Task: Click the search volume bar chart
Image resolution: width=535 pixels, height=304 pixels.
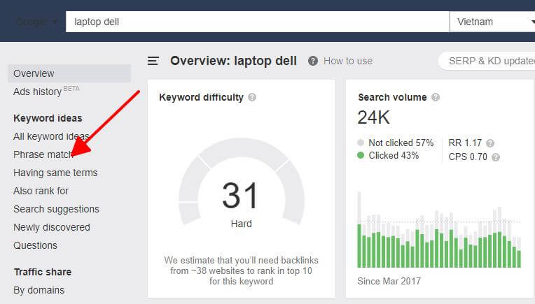Action: click(439, 230)
